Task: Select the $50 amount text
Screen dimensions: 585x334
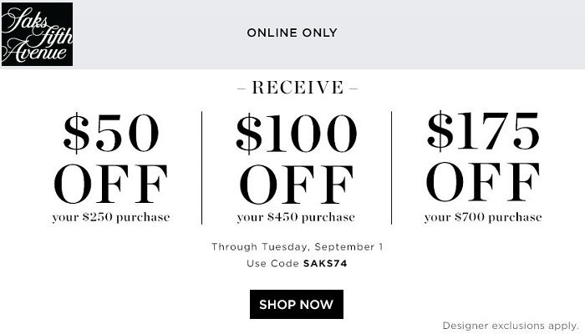Action: click(x=111, y=135)
